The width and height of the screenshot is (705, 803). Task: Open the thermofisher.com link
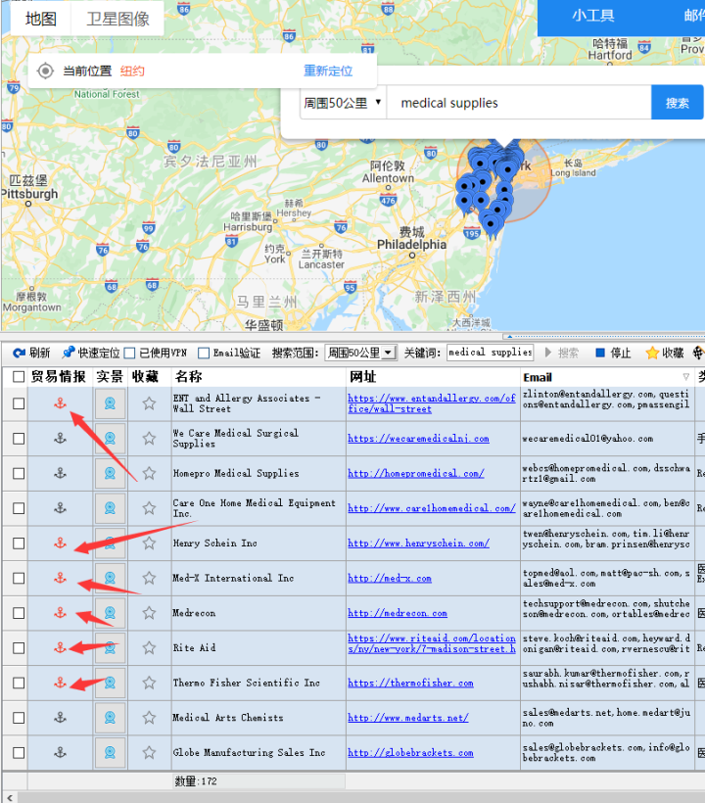click(x=410, y=683)
